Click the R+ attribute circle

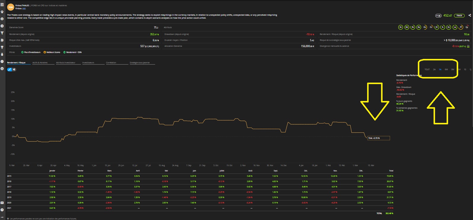click(437, 27)
